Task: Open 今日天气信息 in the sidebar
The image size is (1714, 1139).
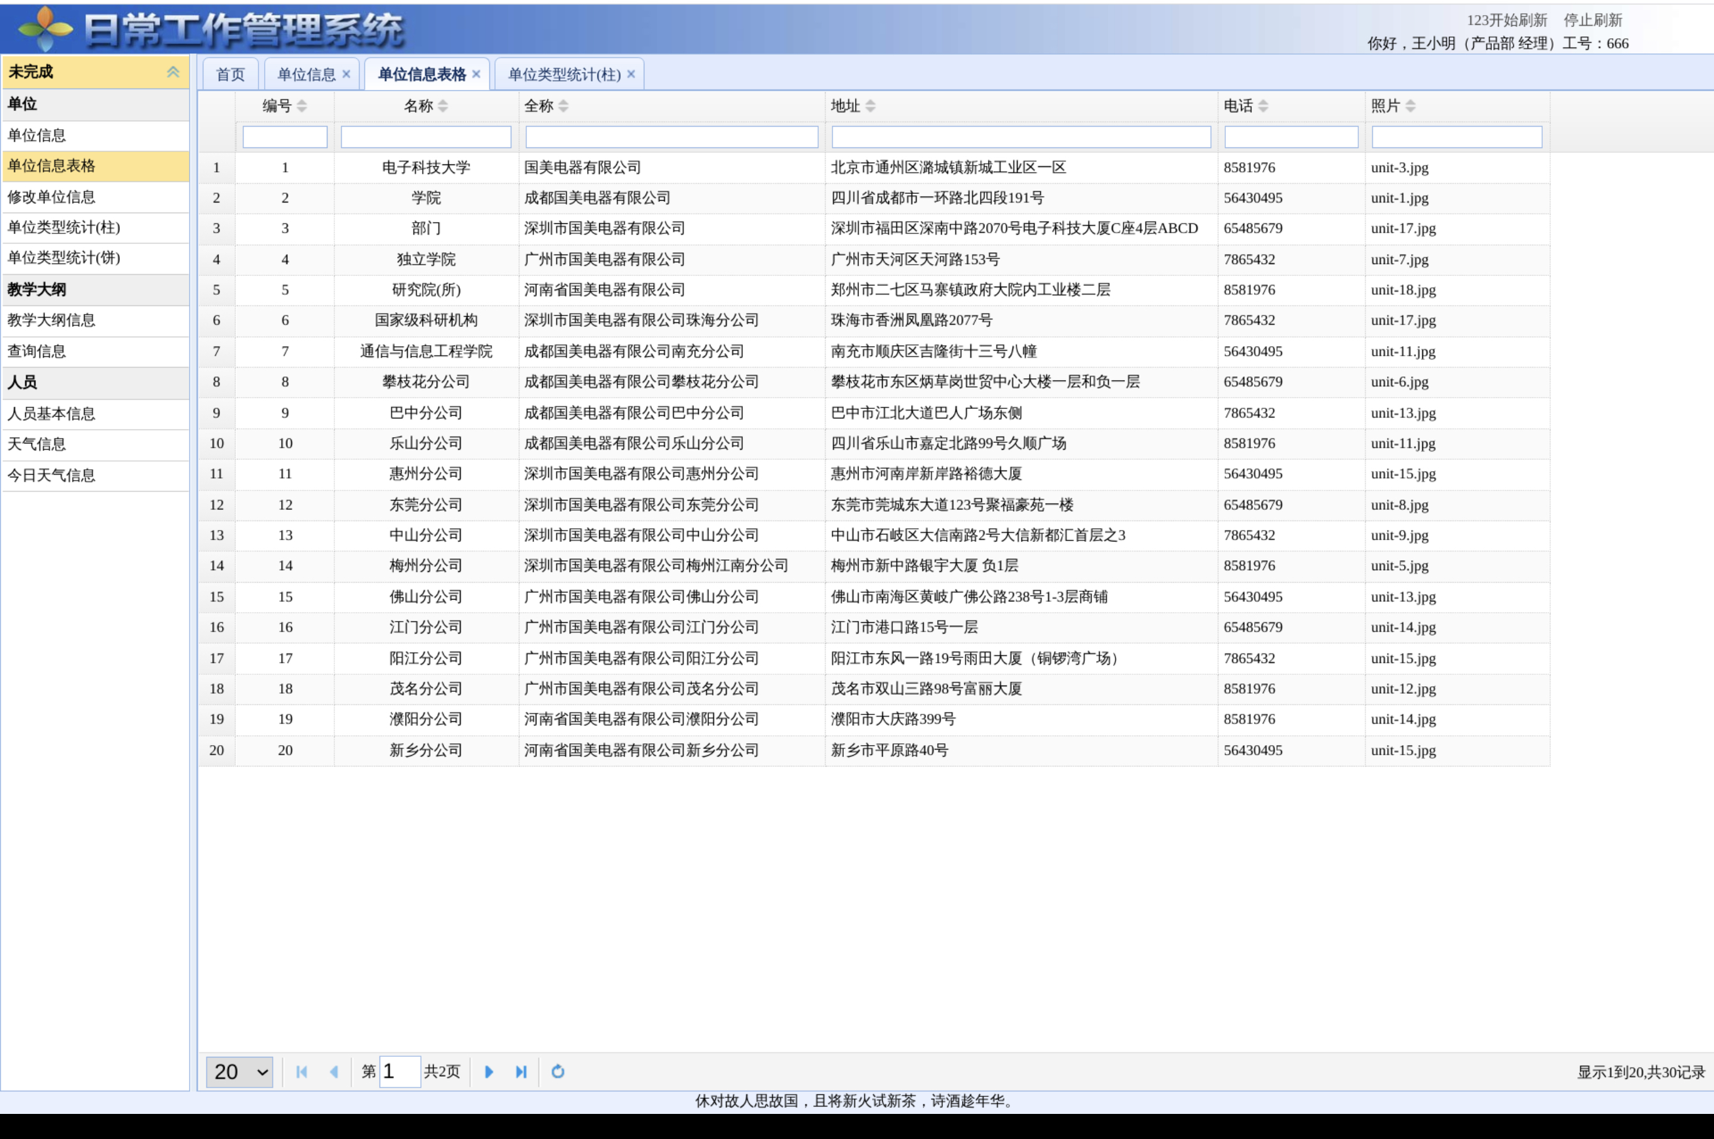Action: pos(96,477)
